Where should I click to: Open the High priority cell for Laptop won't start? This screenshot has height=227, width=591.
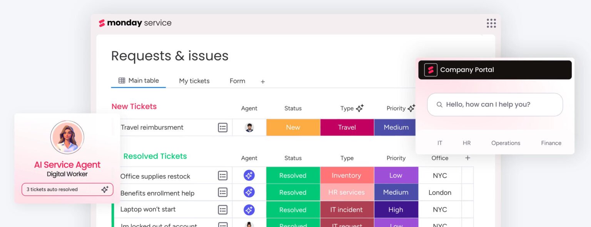[x=396, y=210]
